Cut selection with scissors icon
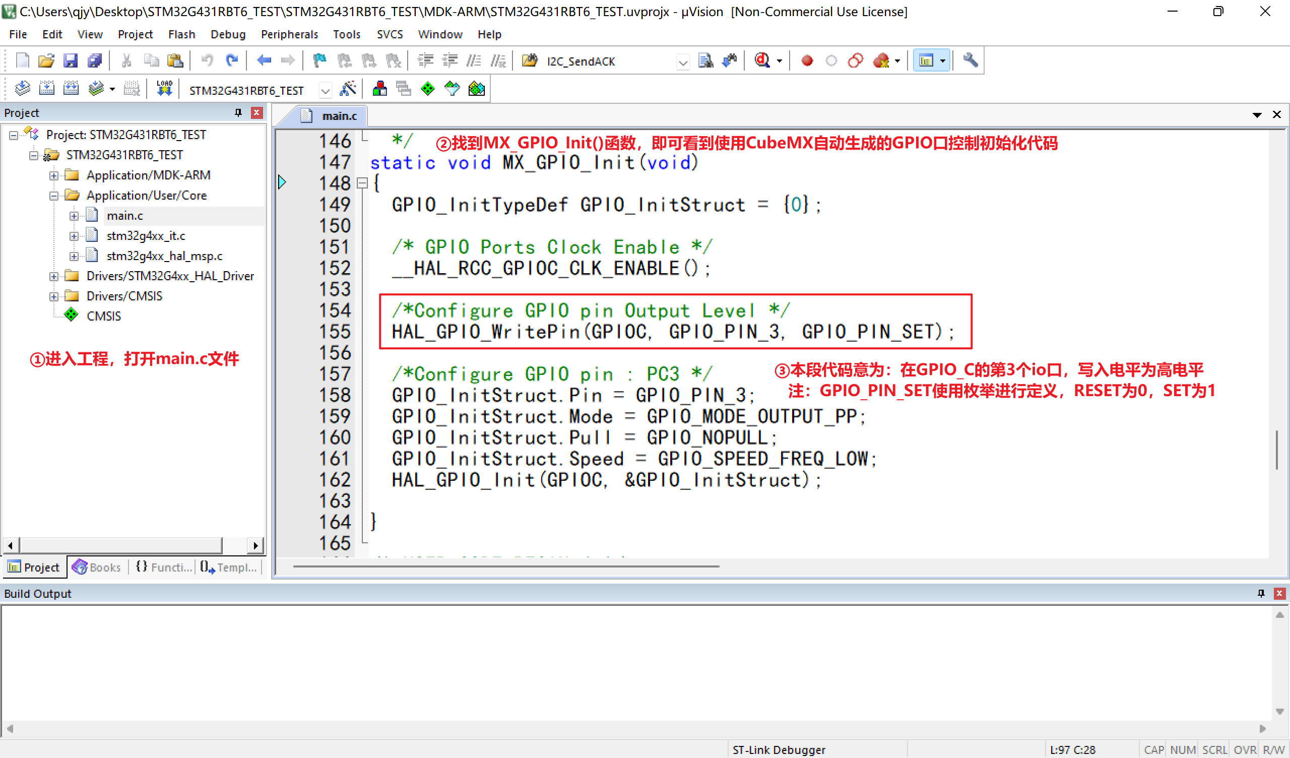The height and width of the screenshot is (758, 1290). click(126, 60)
